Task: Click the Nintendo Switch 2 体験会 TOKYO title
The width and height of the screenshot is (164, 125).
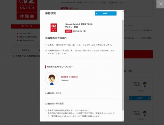Action: (x=79, y=24)
